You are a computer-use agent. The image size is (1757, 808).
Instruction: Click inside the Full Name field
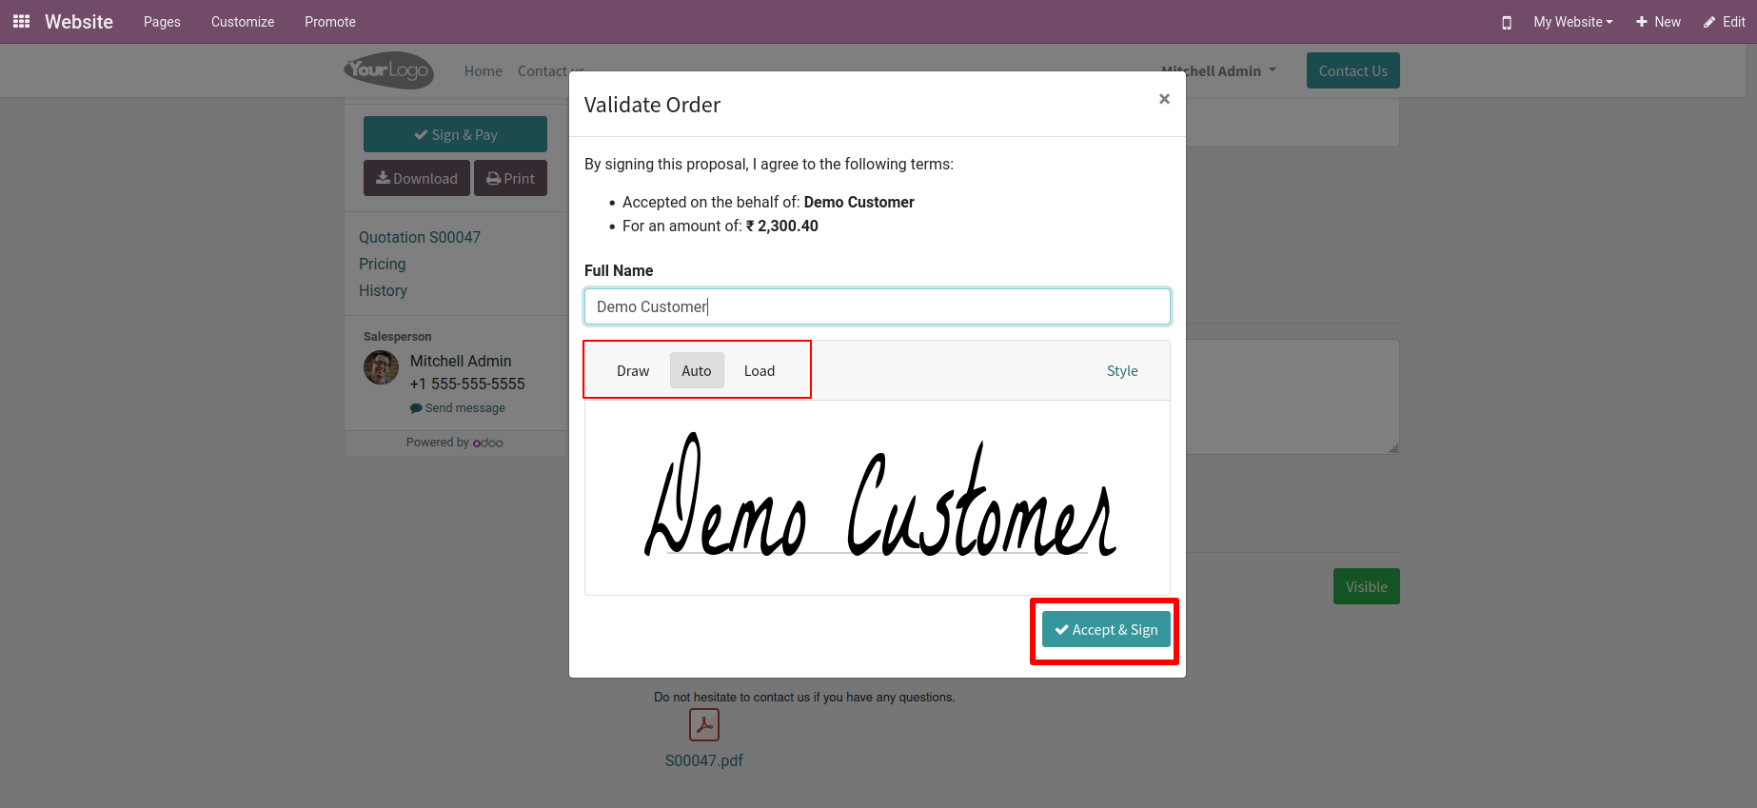coord(878,306)
